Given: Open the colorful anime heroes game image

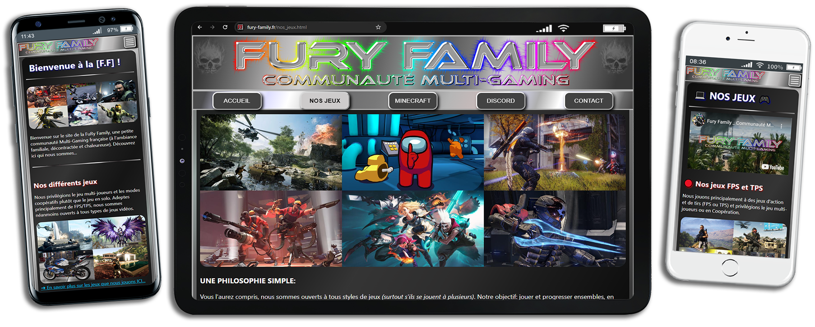Looking at the screenshot, I should click(412, 228).
